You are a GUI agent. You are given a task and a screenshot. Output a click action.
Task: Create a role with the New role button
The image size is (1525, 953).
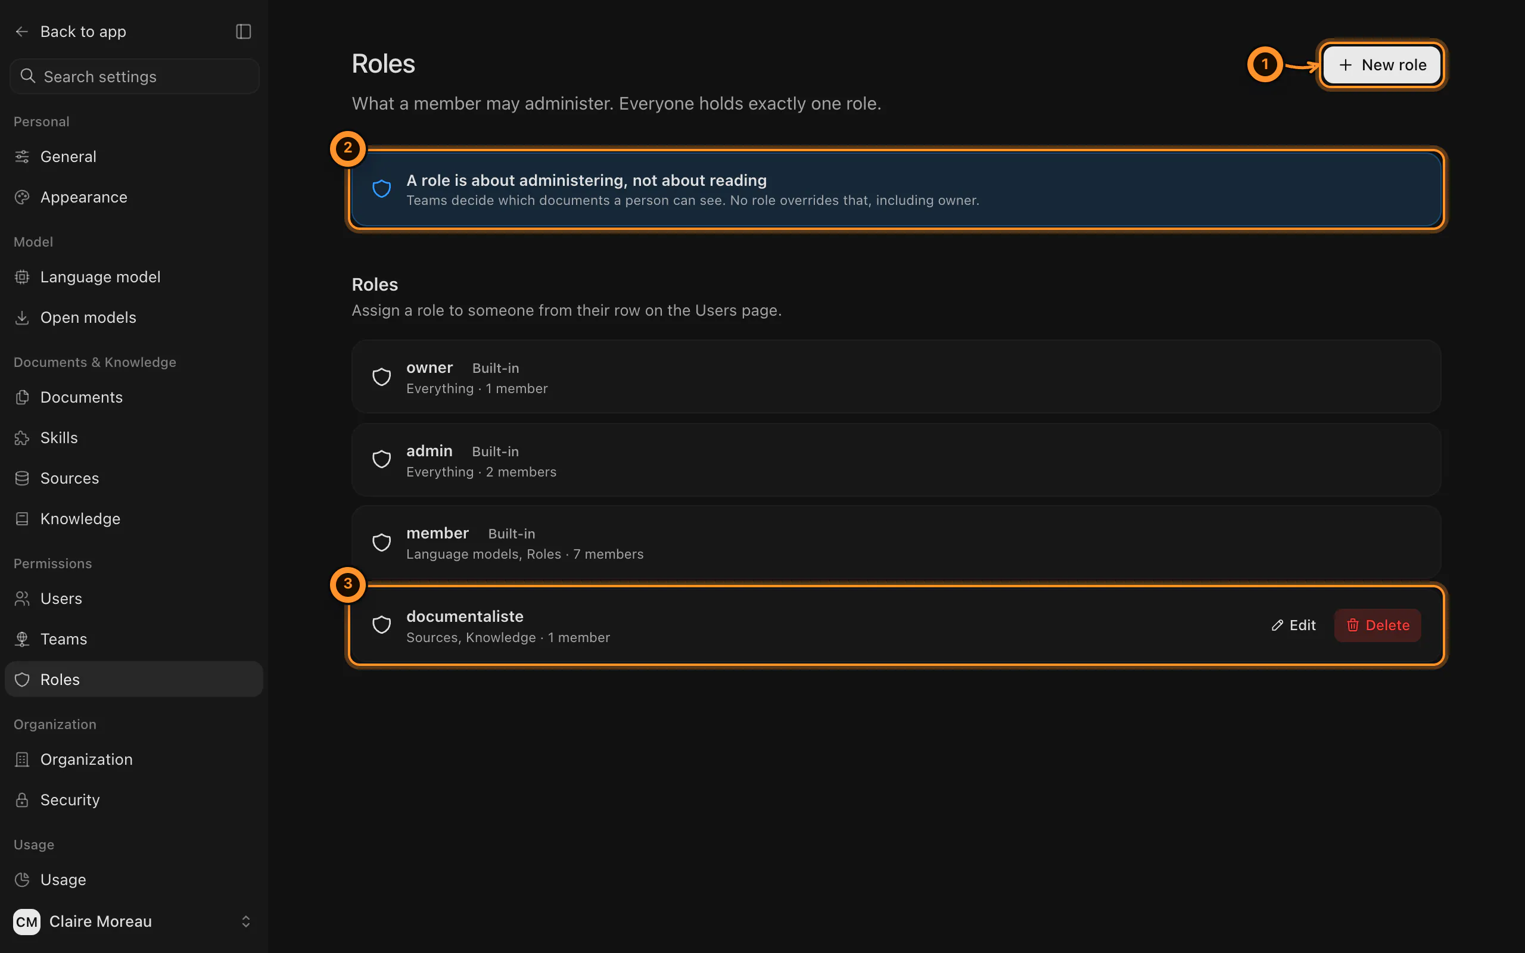point(1382,65)
